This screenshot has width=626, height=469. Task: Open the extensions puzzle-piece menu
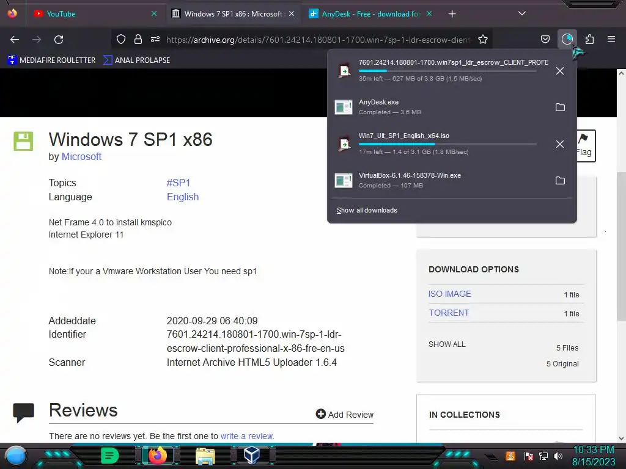[589, 39]
